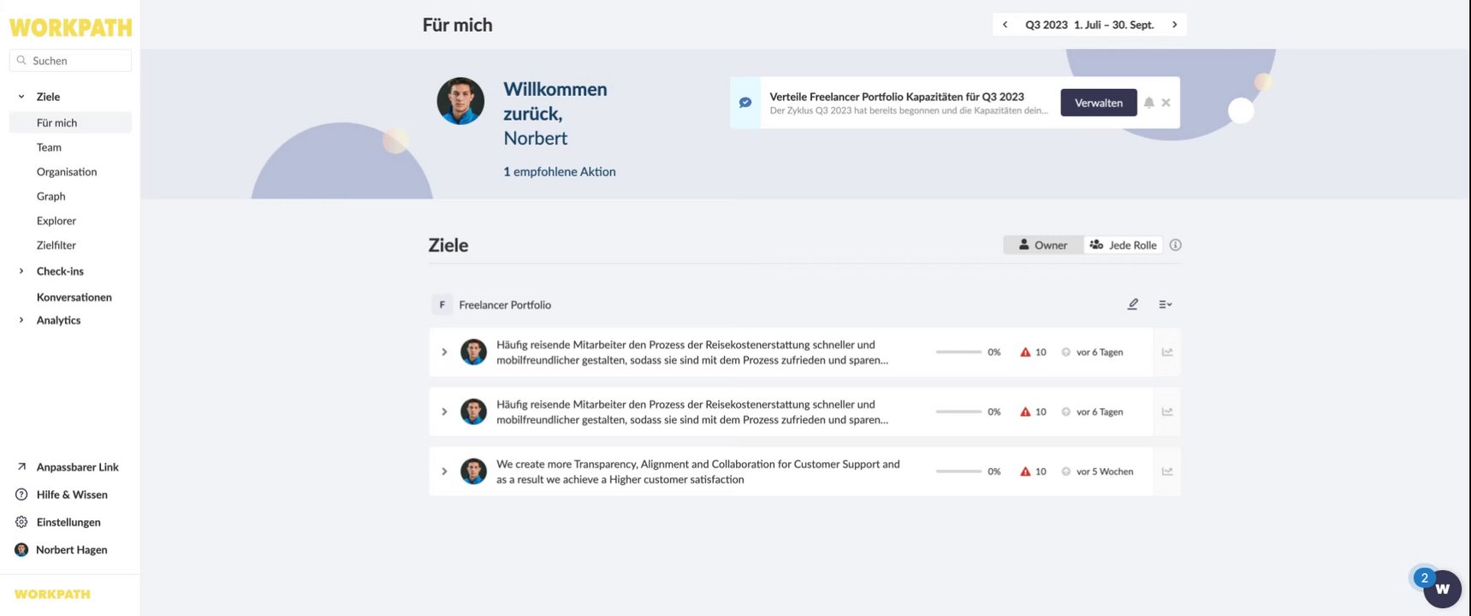
Task: Click the notification bell icon in banner
Action: 1149,103
